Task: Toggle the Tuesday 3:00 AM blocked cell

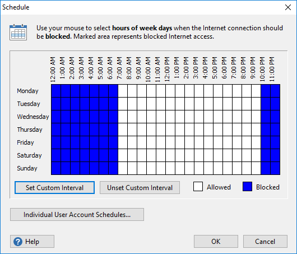Action: point(85,104)
